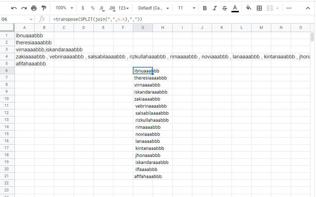Select cell afifahaaabbb in row 5
Screen dimensions: 316x197
[24, 64]
